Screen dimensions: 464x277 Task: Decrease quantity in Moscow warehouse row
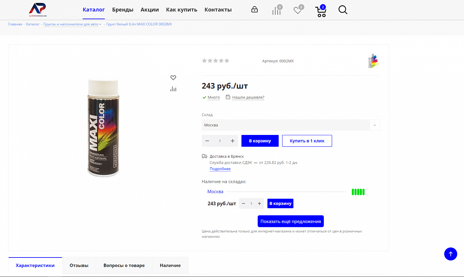coord(243,203)
